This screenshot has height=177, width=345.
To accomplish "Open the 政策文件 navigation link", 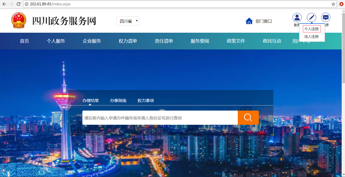I will [236, 41].
